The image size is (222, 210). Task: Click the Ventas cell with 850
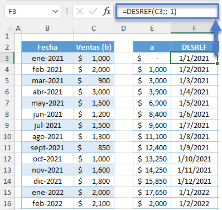pos(94,147)
